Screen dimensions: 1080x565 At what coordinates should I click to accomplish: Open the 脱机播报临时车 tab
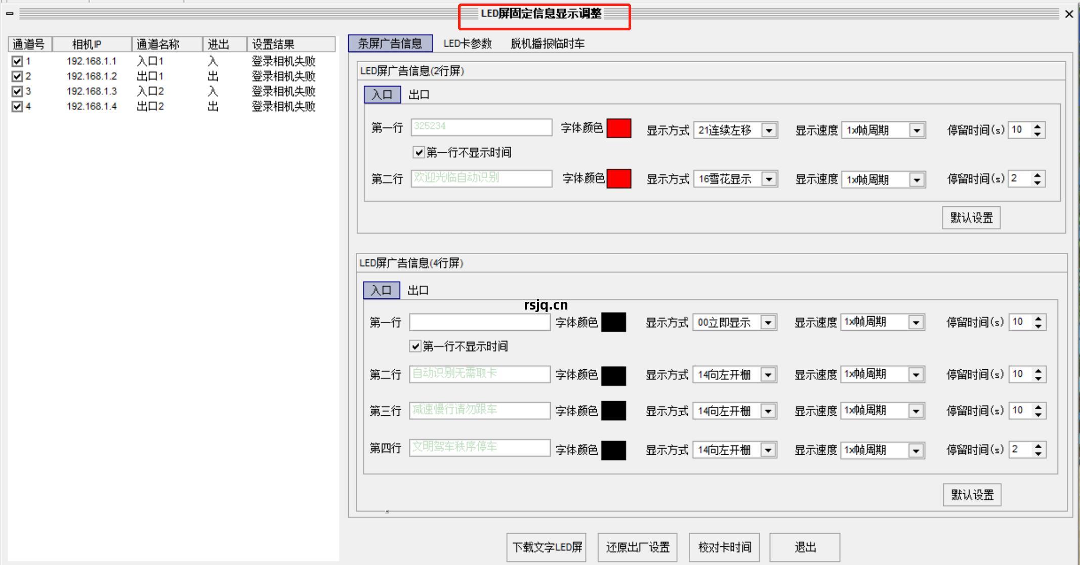tap(547, 44)
